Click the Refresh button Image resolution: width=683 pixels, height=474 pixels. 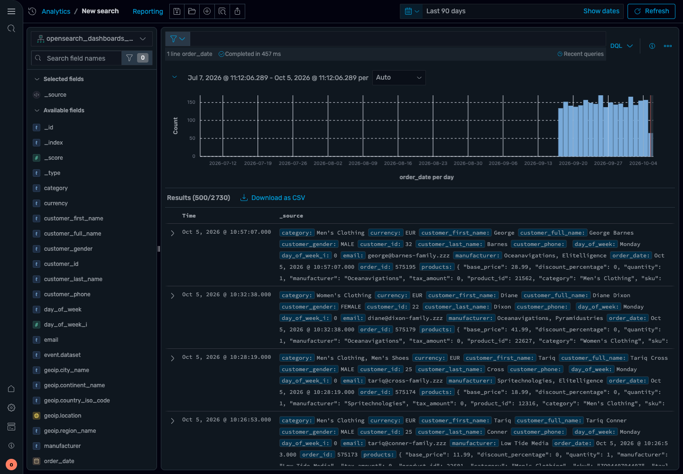[x=651, y=11]
